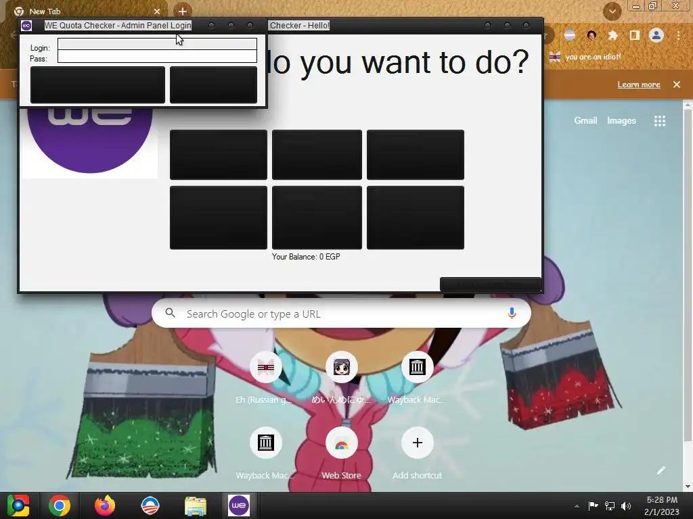
Task: Open the Chrome Extensions puzzle icon
Action: pos(612,35)
